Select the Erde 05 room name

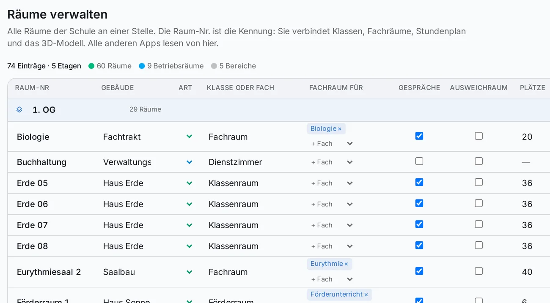coord(32,183)
